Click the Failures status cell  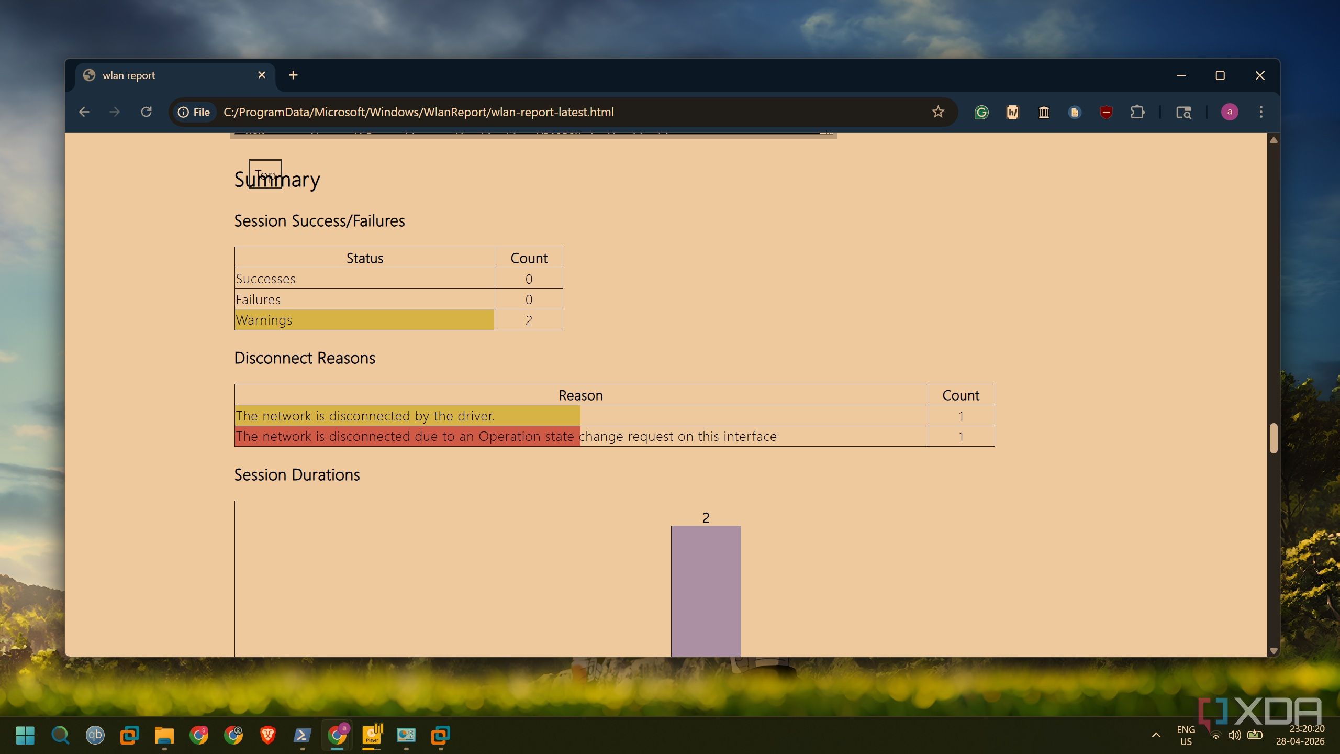pyautogui.click(x=365, y=300)
